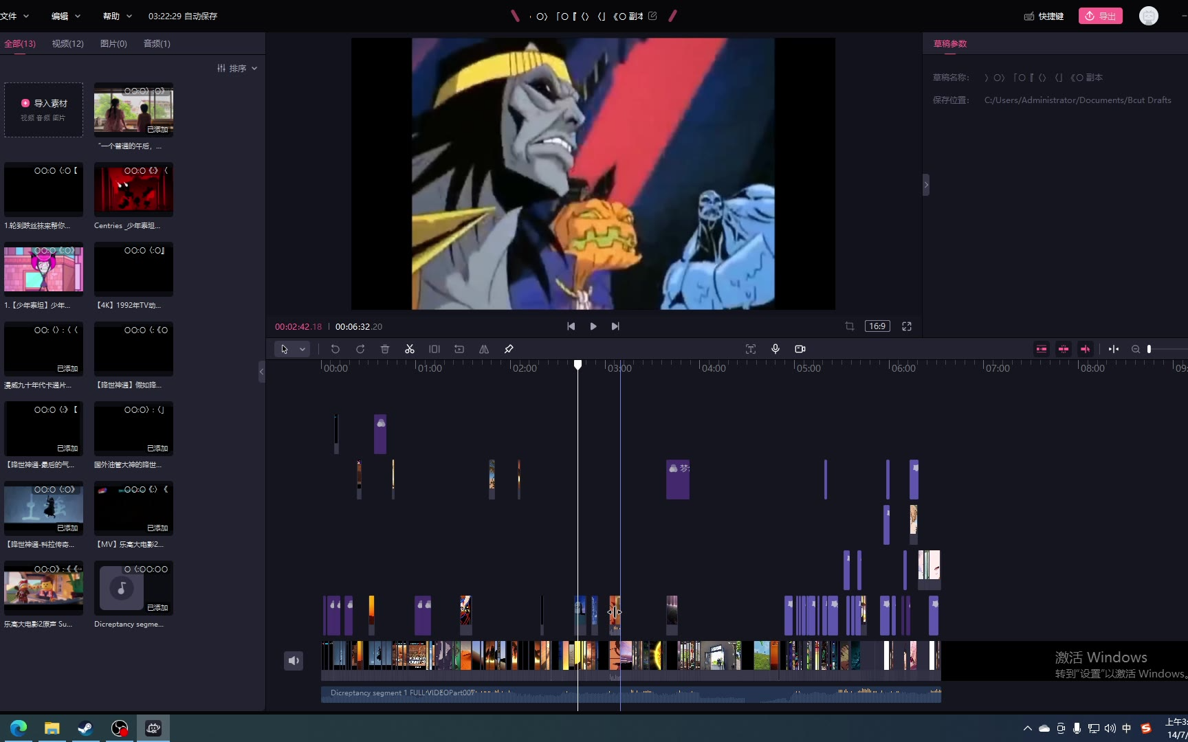This screenshot has width=1188, height=742.
Task: Open Microsoft Edge from taskbar
Action: pos(19,728)
